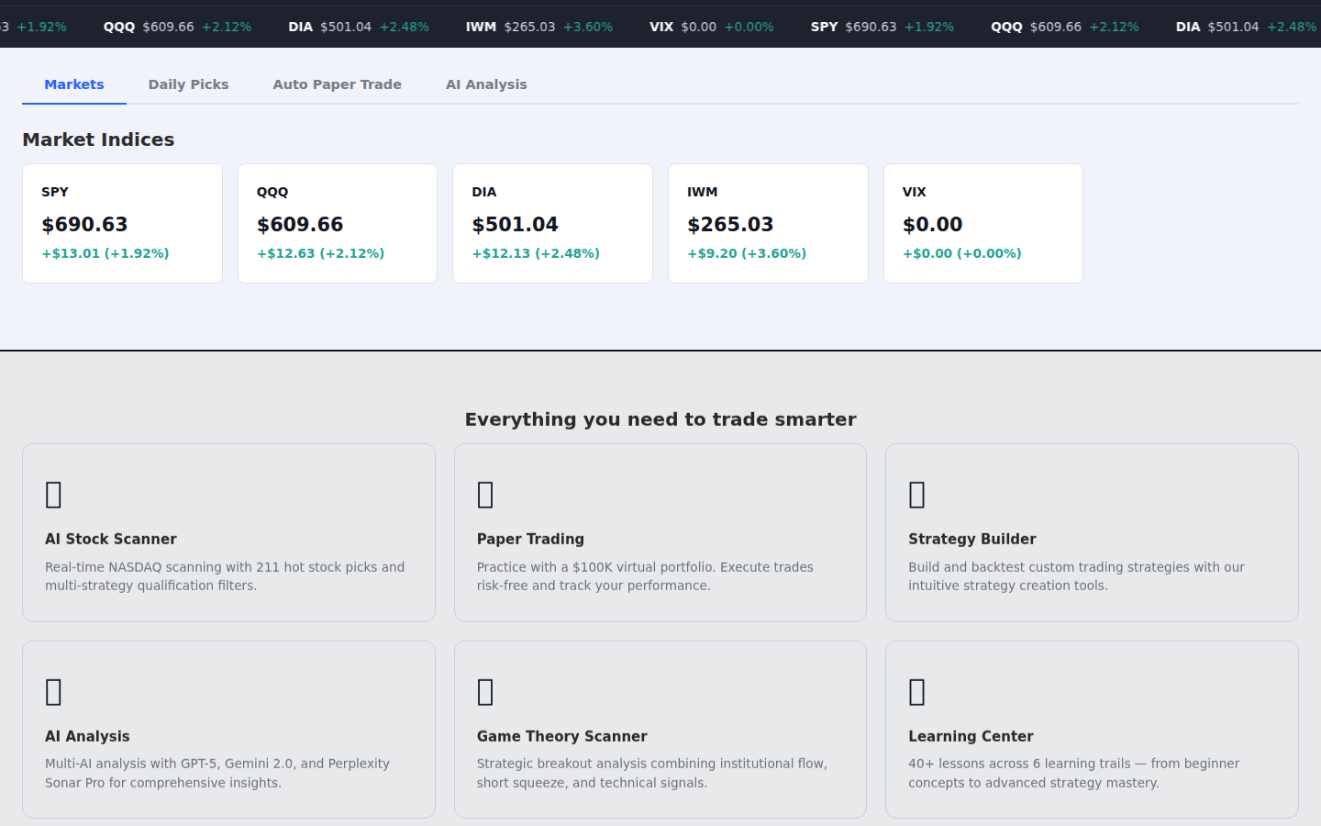Switch to the Markets tab
The image size is (1321, 826).
pos(74,84)
